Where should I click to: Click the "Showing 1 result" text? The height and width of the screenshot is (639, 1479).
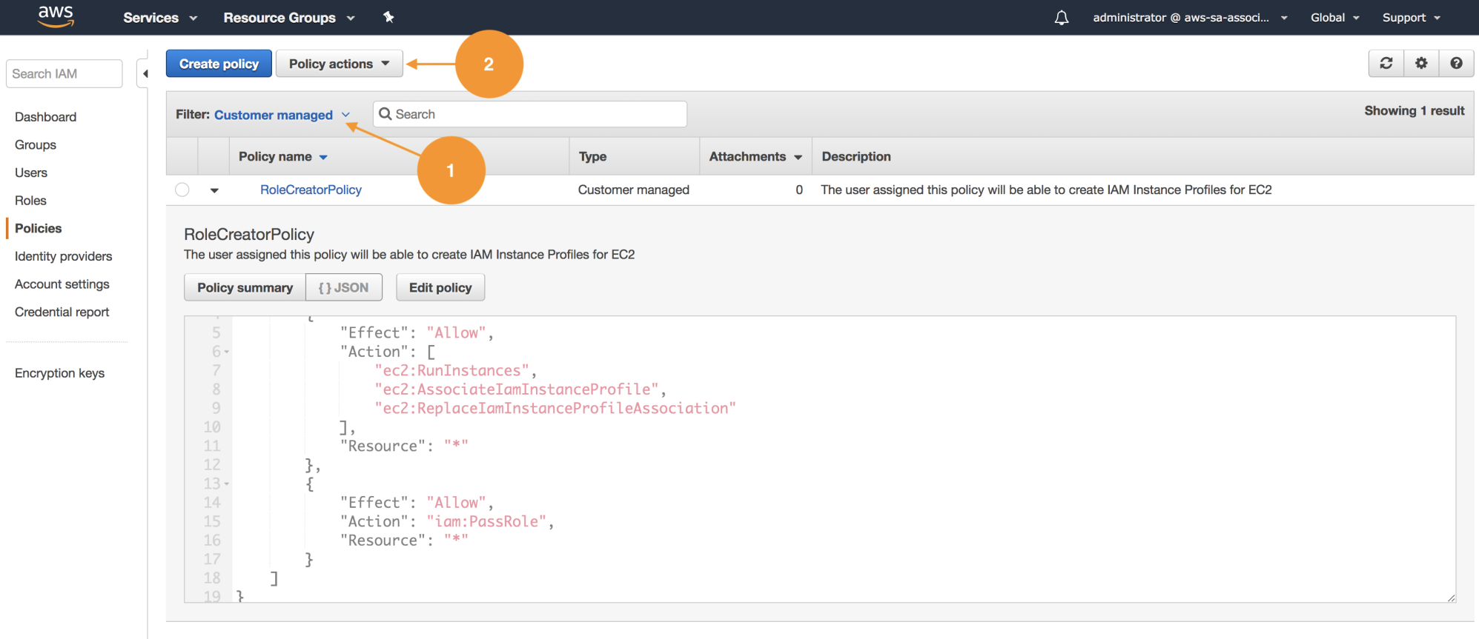[1415, 110]
